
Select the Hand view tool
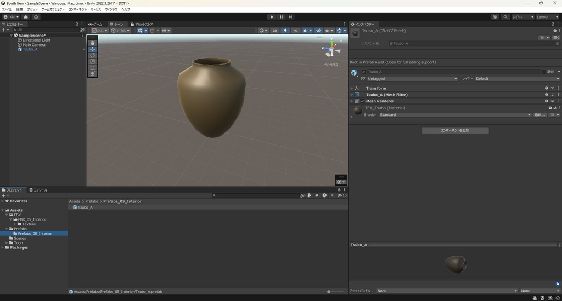point(92,43)
